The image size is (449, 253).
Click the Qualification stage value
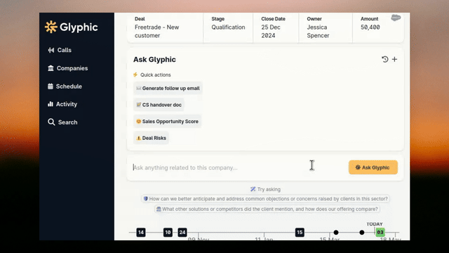(228, 27)
